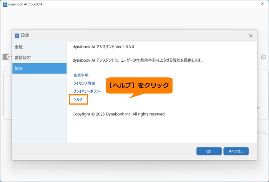Select the 言語設定 tab

point(40,57)
